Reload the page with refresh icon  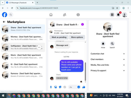(x=12, y=8)
